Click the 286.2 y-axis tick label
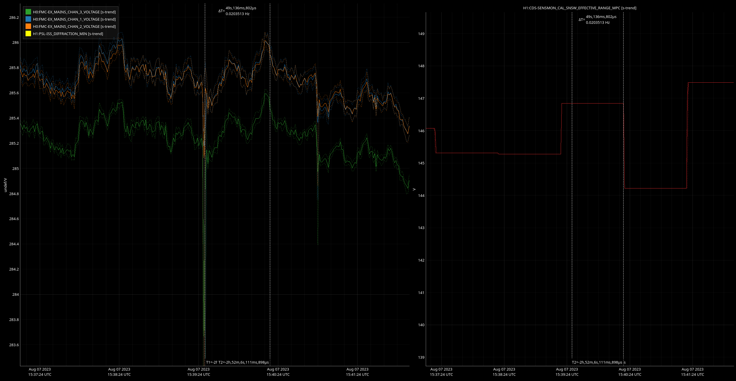This screenshot has width=736, height=381. [x=14, y=17]
